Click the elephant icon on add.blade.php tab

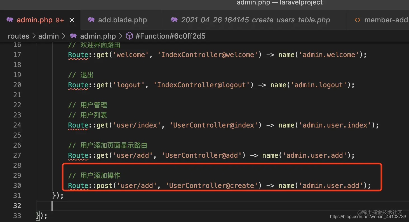point(91,20)
